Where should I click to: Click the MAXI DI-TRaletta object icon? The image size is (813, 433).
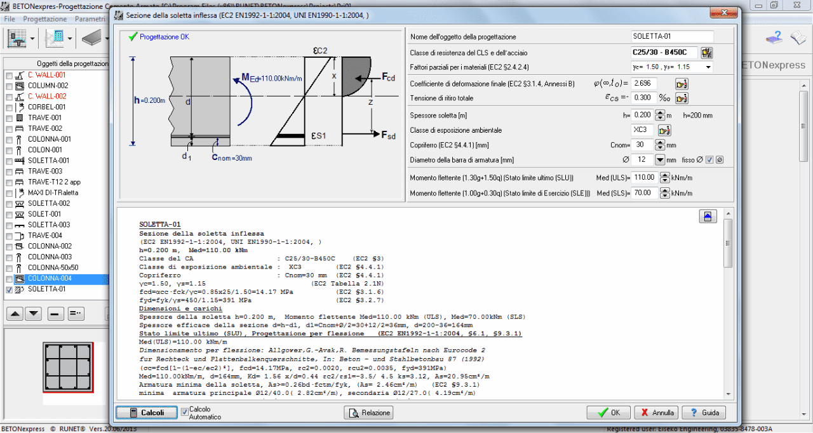(x=20, y=193)
